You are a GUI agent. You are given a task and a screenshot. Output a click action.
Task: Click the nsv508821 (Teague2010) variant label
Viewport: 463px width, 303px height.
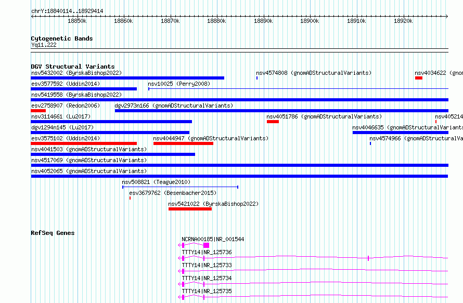(x=156, y=182)
